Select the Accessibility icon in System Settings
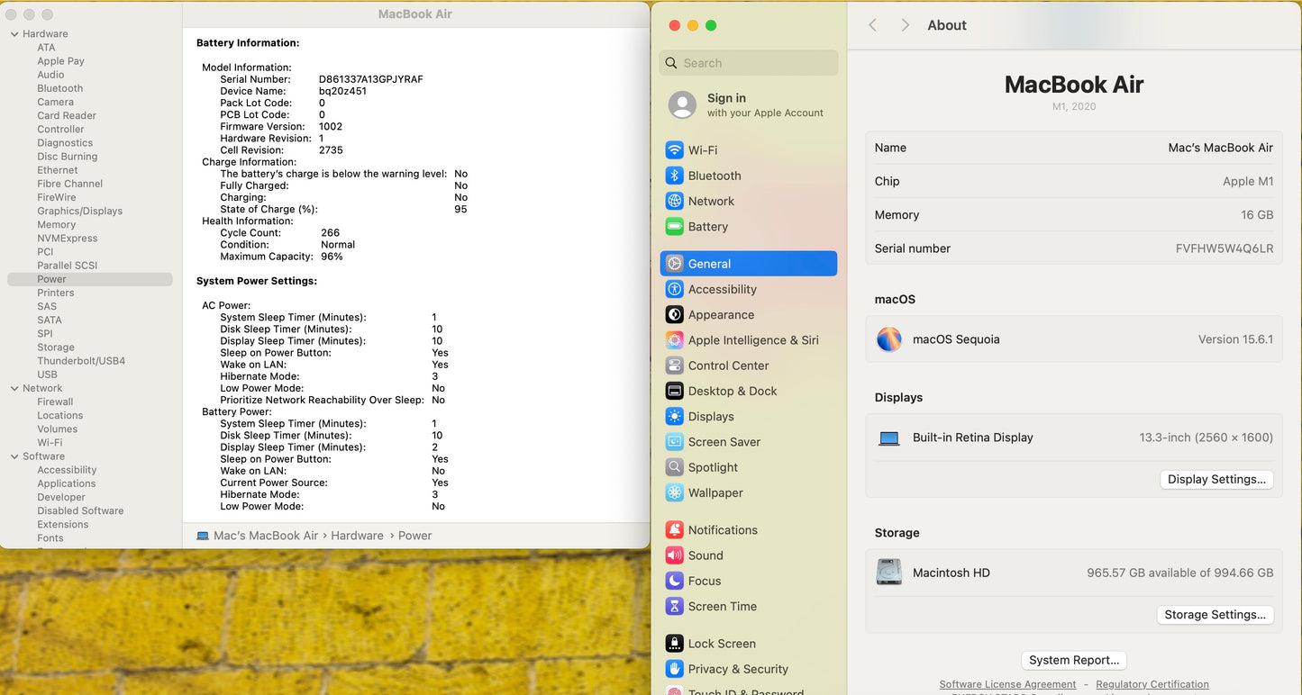The height and width of the screenshot is (695, 1302). point(674,289)
